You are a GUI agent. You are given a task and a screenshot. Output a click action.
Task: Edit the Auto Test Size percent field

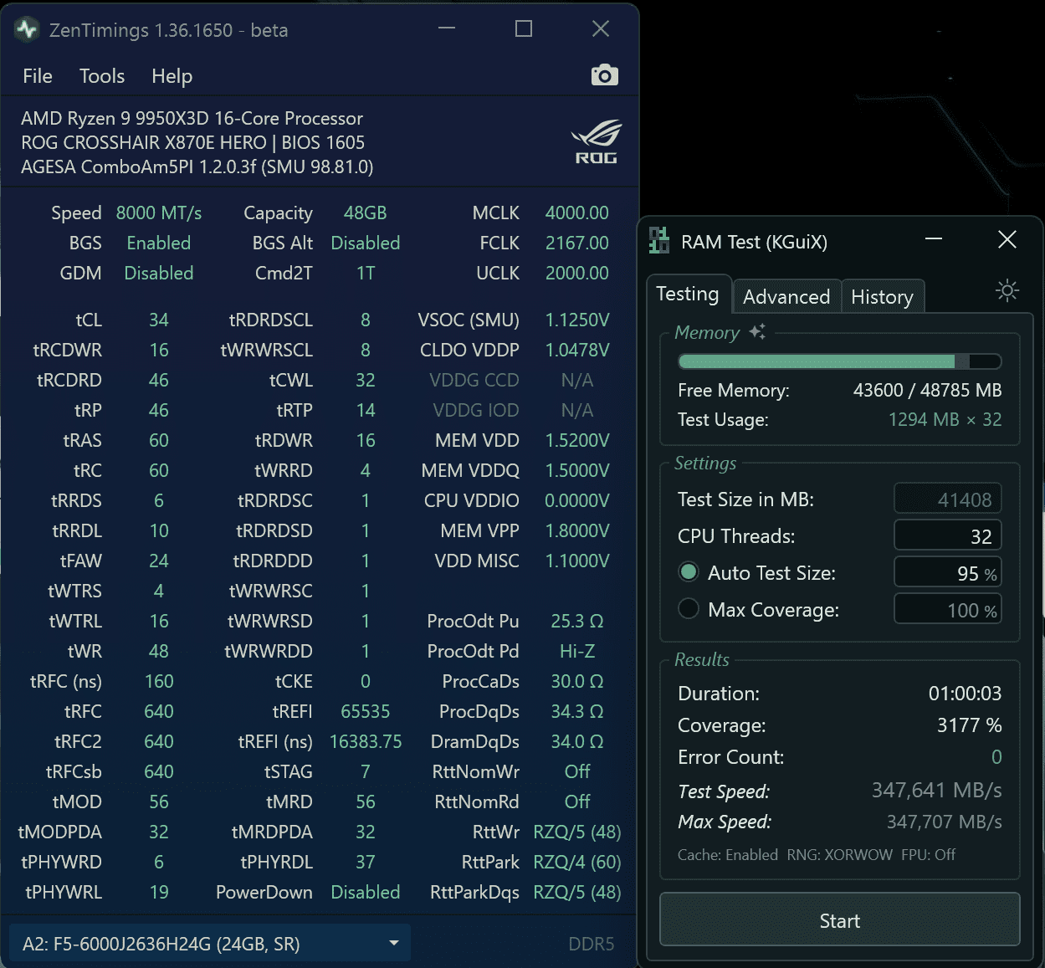point(947,573)
